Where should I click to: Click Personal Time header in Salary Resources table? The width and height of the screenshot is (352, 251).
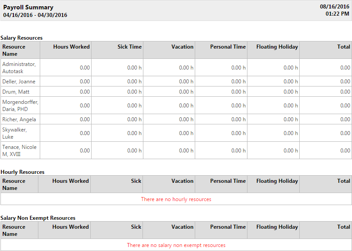coord(228,47)
